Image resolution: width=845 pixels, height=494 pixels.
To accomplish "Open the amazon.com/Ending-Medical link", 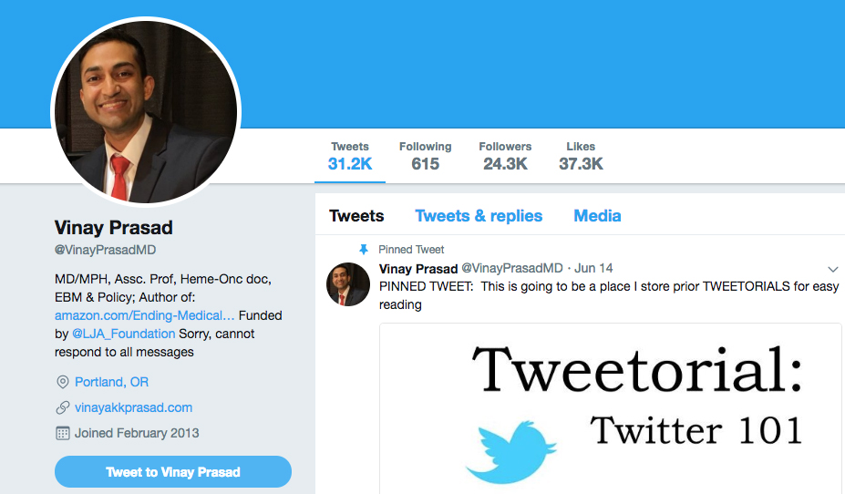I will [x=144, y=315].
